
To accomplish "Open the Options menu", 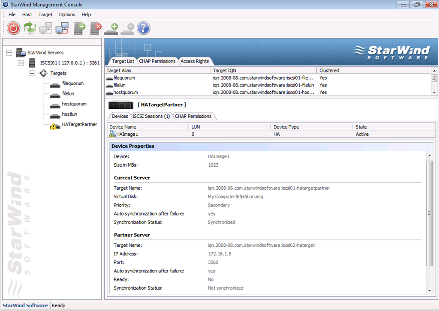I will 67,15.
